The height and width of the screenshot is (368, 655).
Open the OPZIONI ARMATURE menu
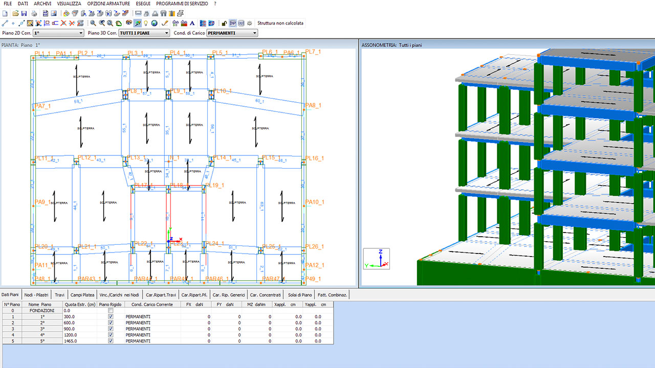point(108,4)
